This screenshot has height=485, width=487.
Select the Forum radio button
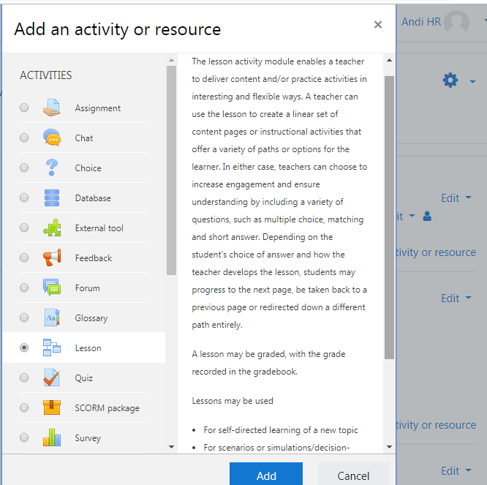(x=24, y=287)
